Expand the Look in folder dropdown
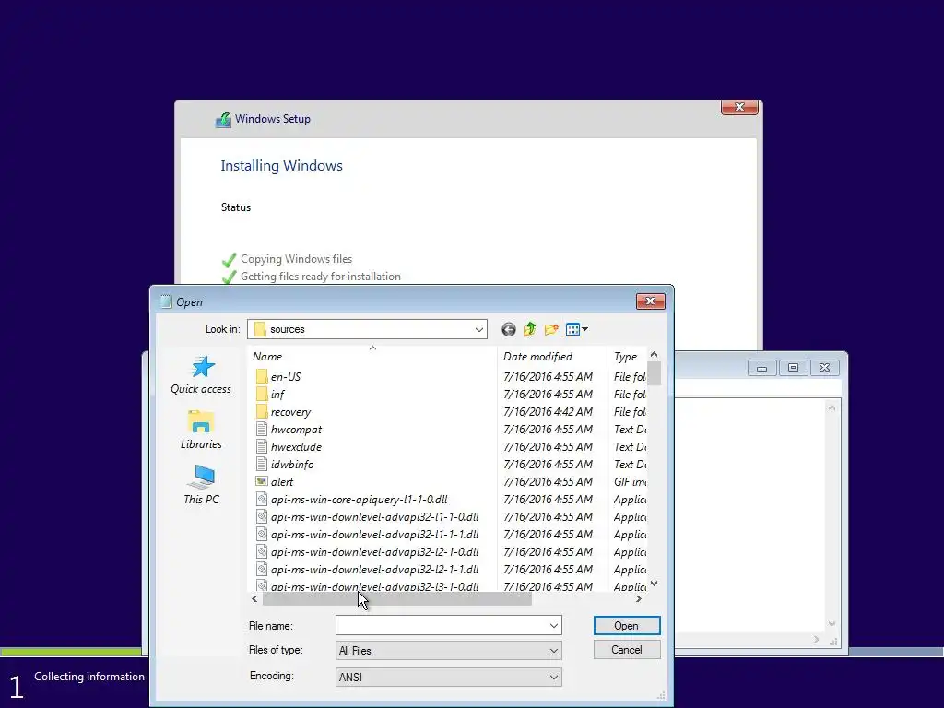944x708 pixels. pyautogui.click(x=479, y=329)
